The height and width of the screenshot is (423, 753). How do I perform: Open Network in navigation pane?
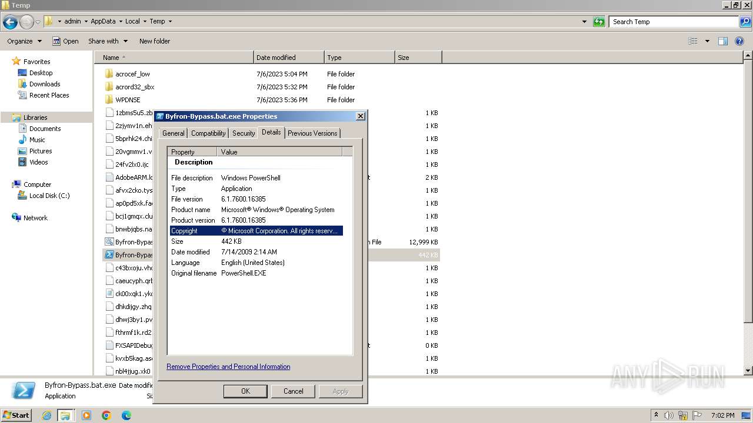tap(35, 218)
